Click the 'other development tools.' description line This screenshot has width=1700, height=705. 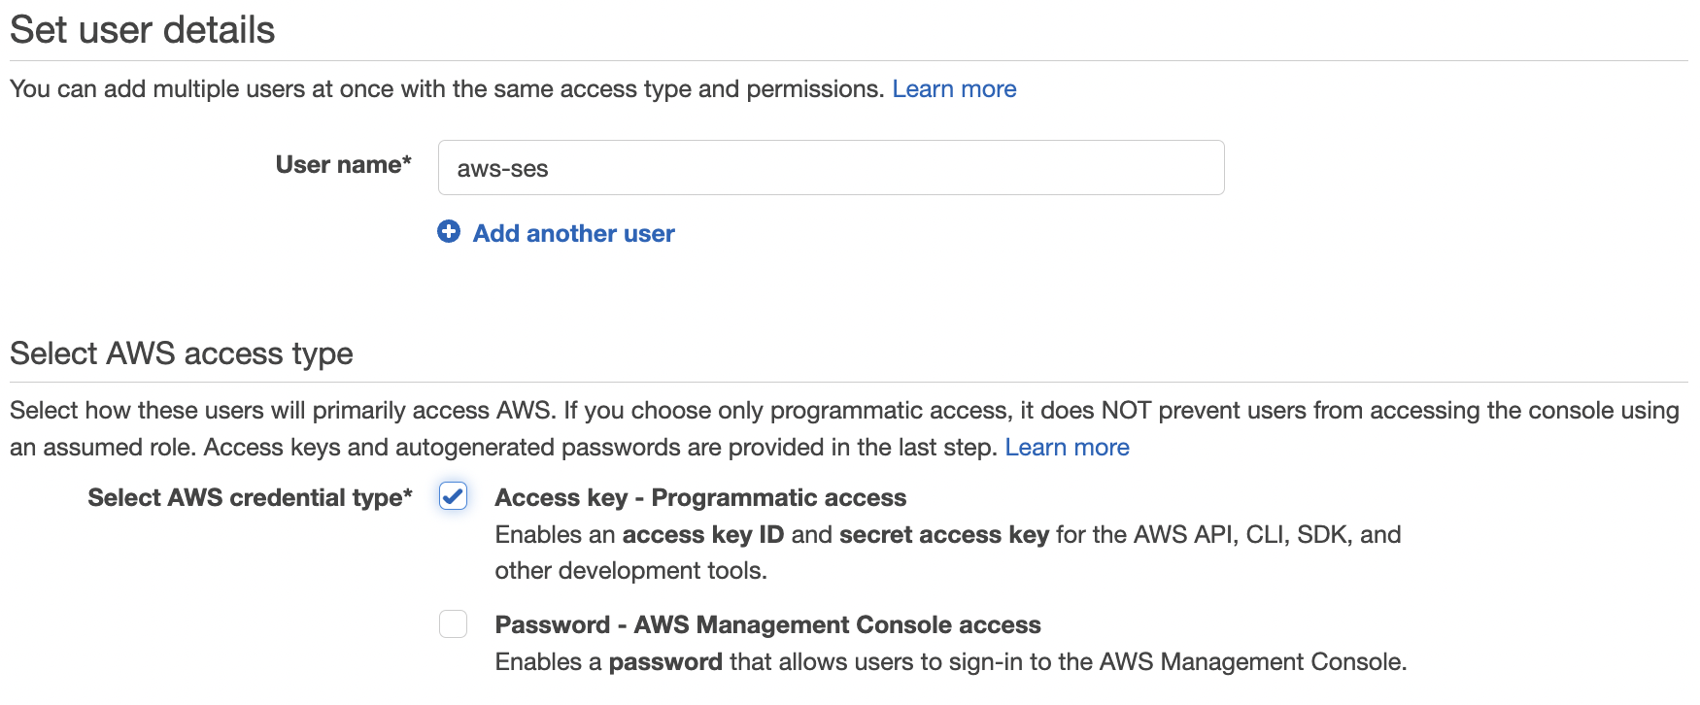coord(631,571)
